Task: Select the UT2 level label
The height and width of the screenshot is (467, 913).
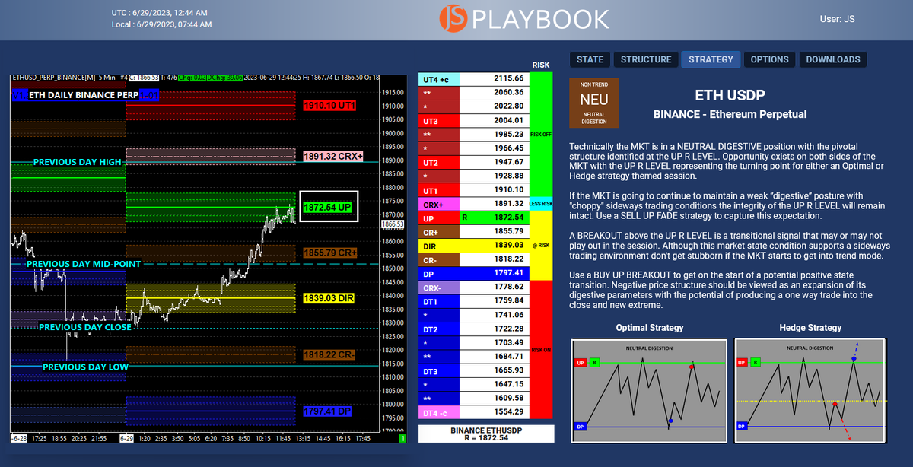Action: 440,161
